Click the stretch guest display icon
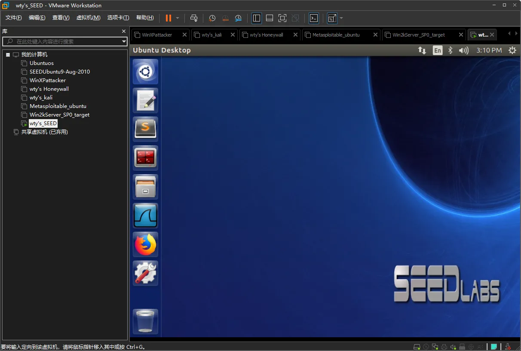This screenshot has height=351, width=521. click(x=332, y=18)
